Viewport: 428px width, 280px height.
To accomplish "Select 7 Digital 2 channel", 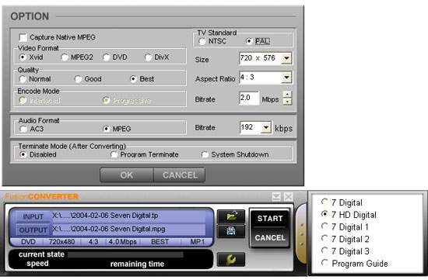I will click(325, 238).
